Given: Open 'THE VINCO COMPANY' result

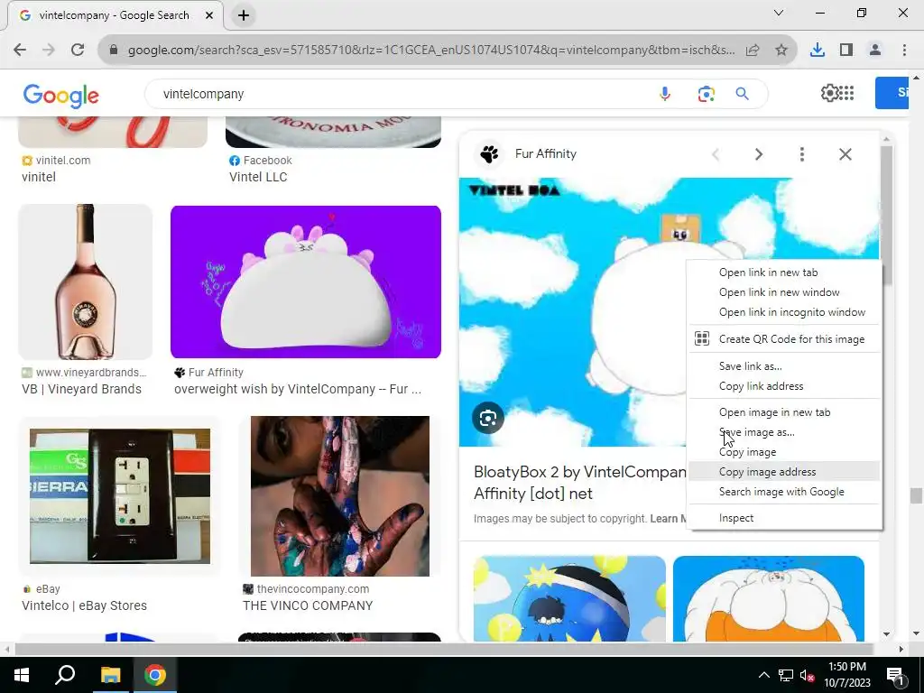Looking at the screenshot, I should 308,605.
